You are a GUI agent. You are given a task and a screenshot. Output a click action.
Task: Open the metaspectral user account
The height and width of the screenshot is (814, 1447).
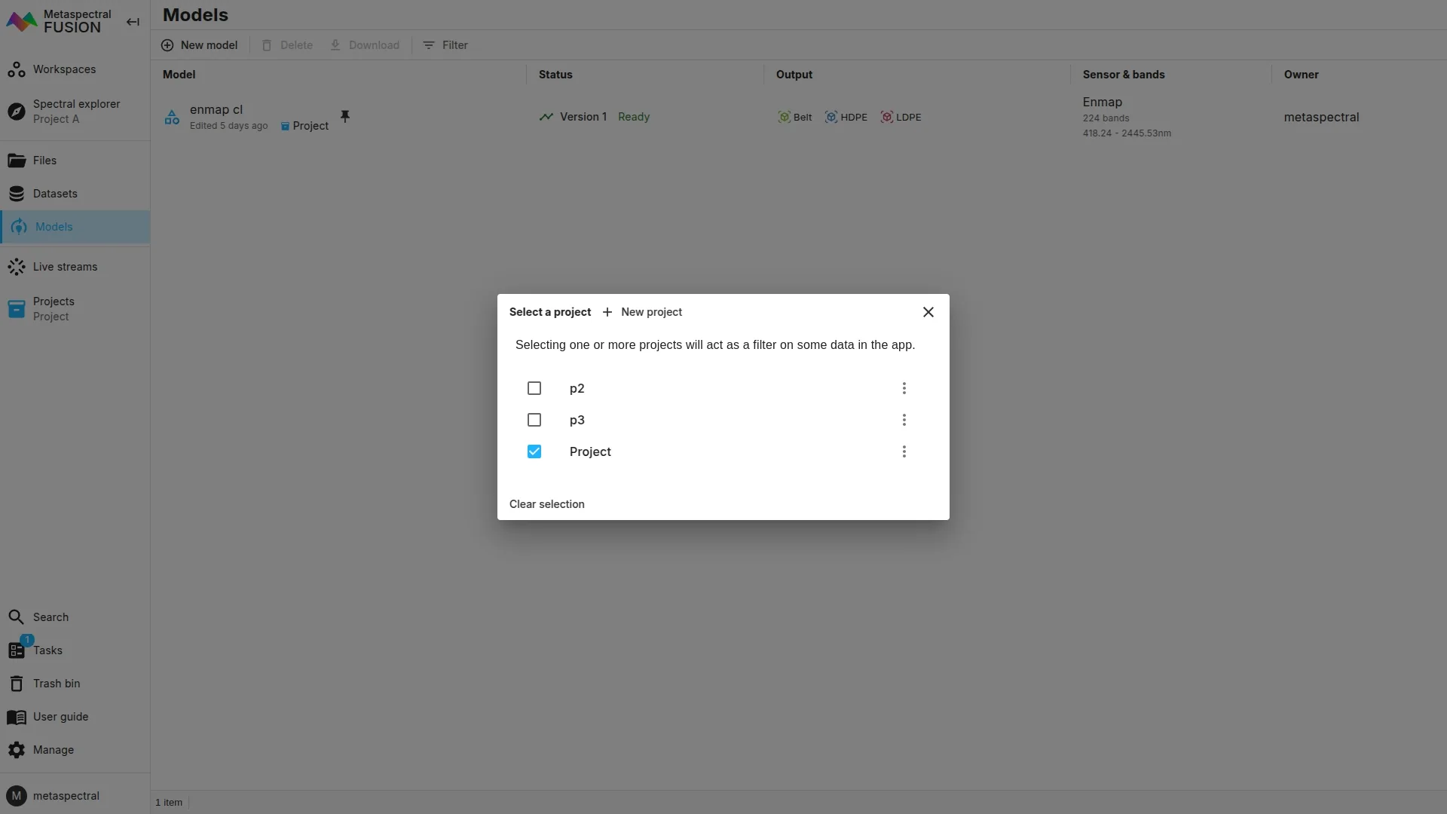pos(66,796)
